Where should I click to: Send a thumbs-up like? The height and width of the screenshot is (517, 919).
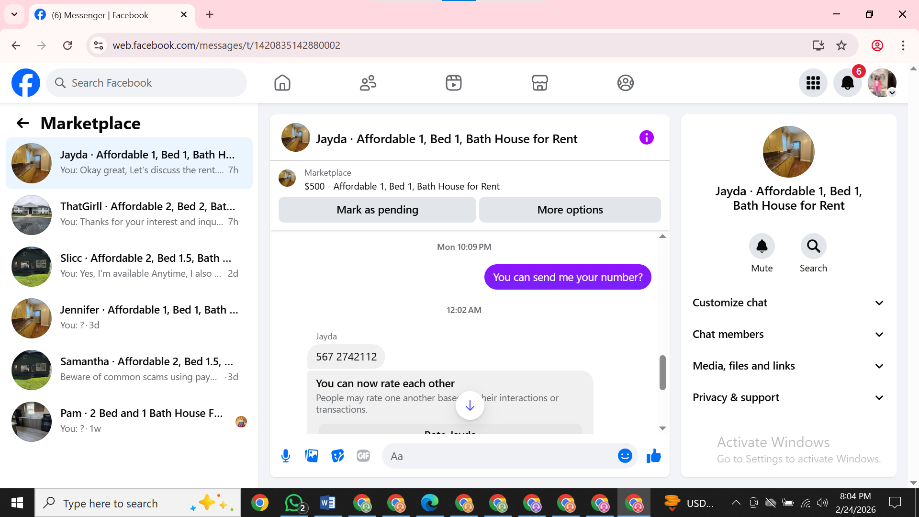653,456
